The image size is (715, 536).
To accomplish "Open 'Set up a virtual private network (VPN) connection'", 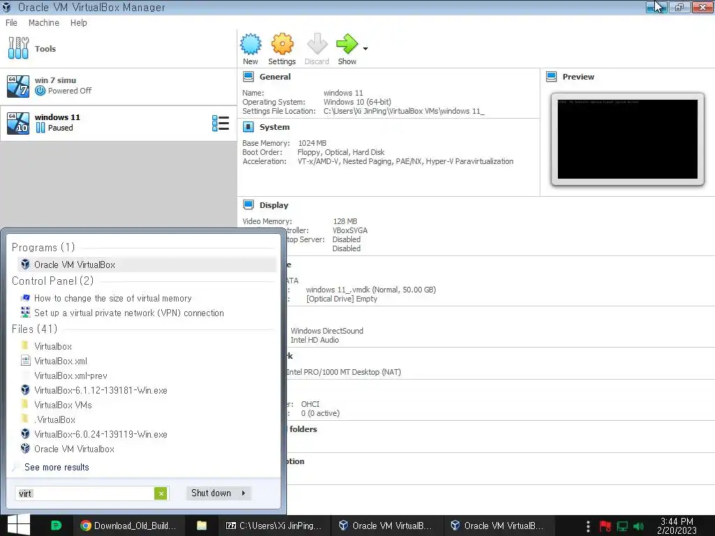I will pos(128,313).
